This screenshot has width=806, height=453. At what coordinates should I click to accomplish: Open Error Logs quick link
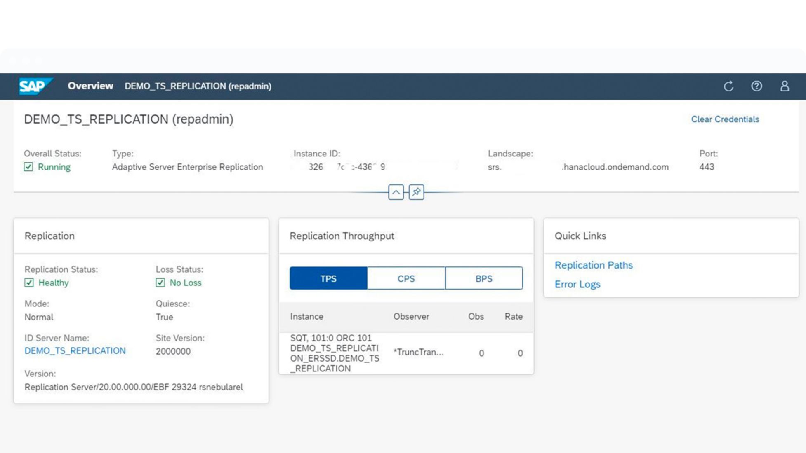(577, 284)
